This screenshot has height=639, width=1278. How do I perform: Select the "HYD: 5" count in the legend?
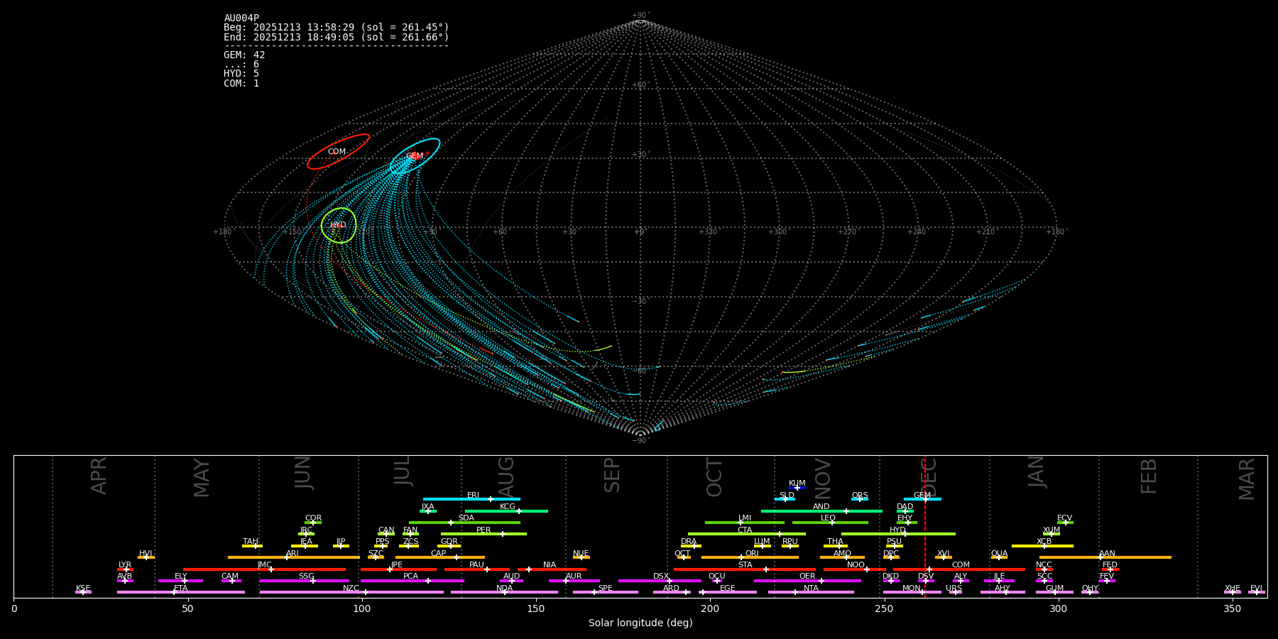click(x=241, y=74)
